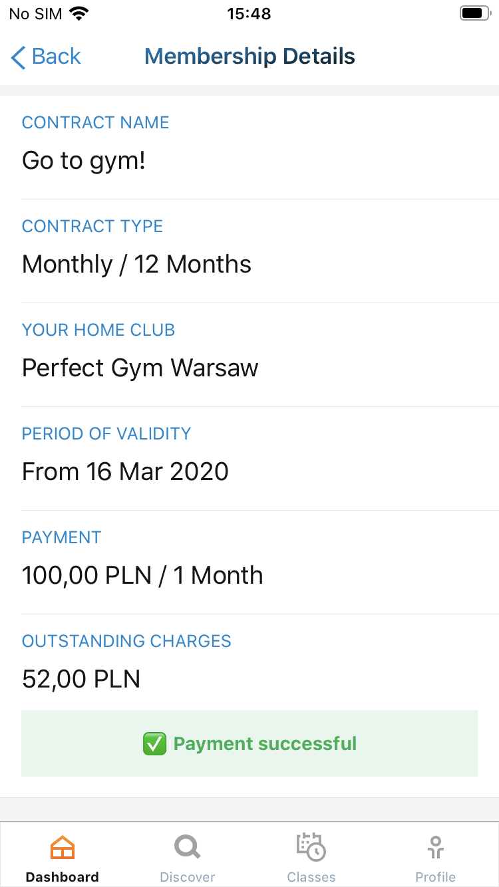Tap the 100,00 PLN / 1 Month payment

click(142, 575)
